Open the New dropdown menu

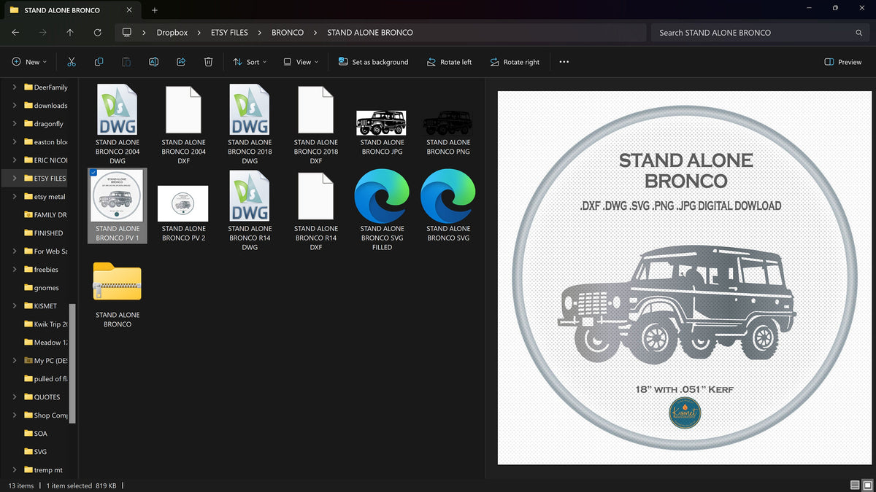pyautogui.click(x=29, y=62)
